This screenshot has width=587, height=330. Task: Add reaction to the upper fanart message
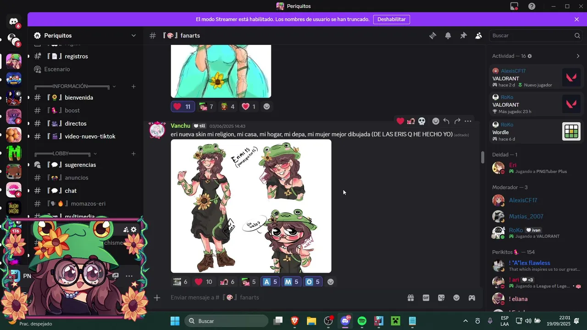[266, 106]
